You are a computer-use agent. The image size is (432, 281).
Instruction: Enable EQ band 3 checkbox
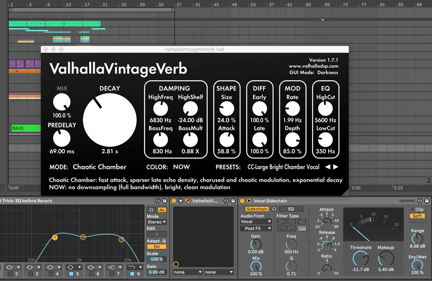click(31, 274)
